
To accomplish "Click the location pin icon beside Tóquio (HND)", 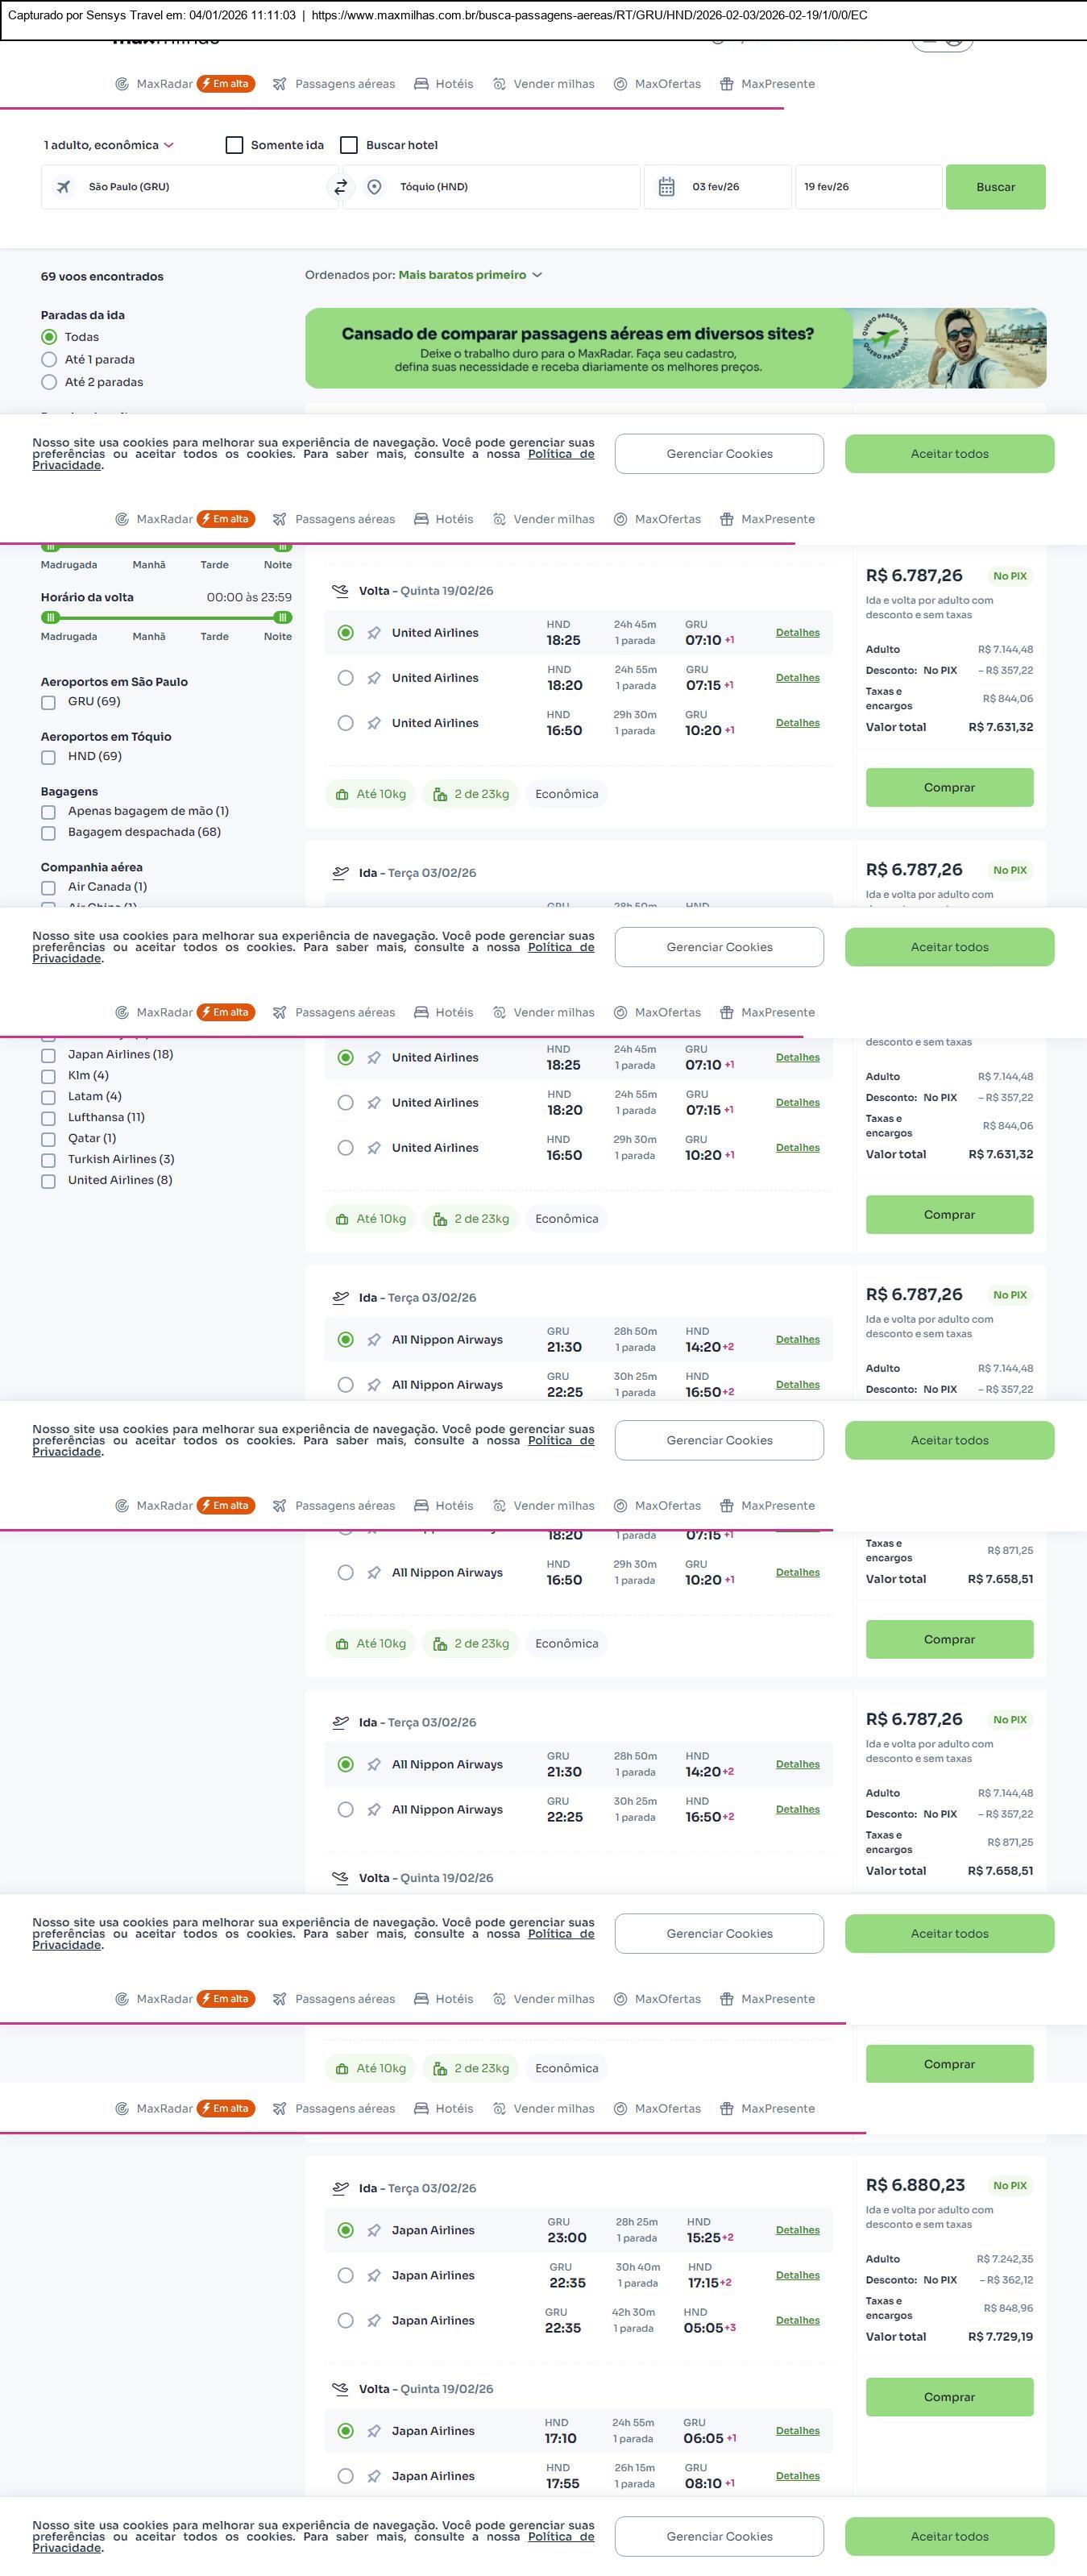I will point(374,187).
